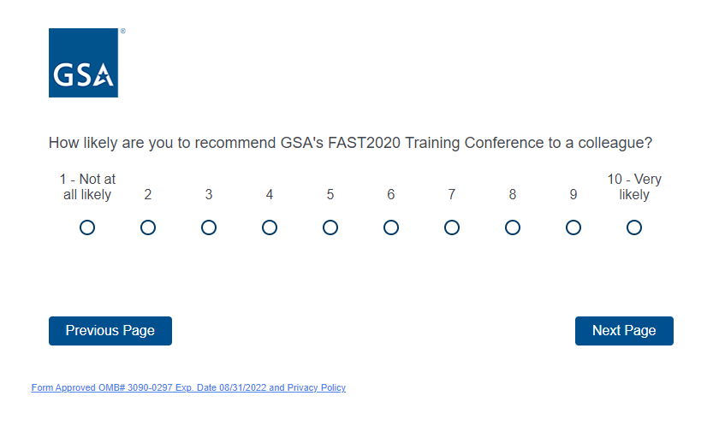Viewport: 719px width, 437px height.
Task: Pick the radio button under rating 9
Action: point(573,227)
